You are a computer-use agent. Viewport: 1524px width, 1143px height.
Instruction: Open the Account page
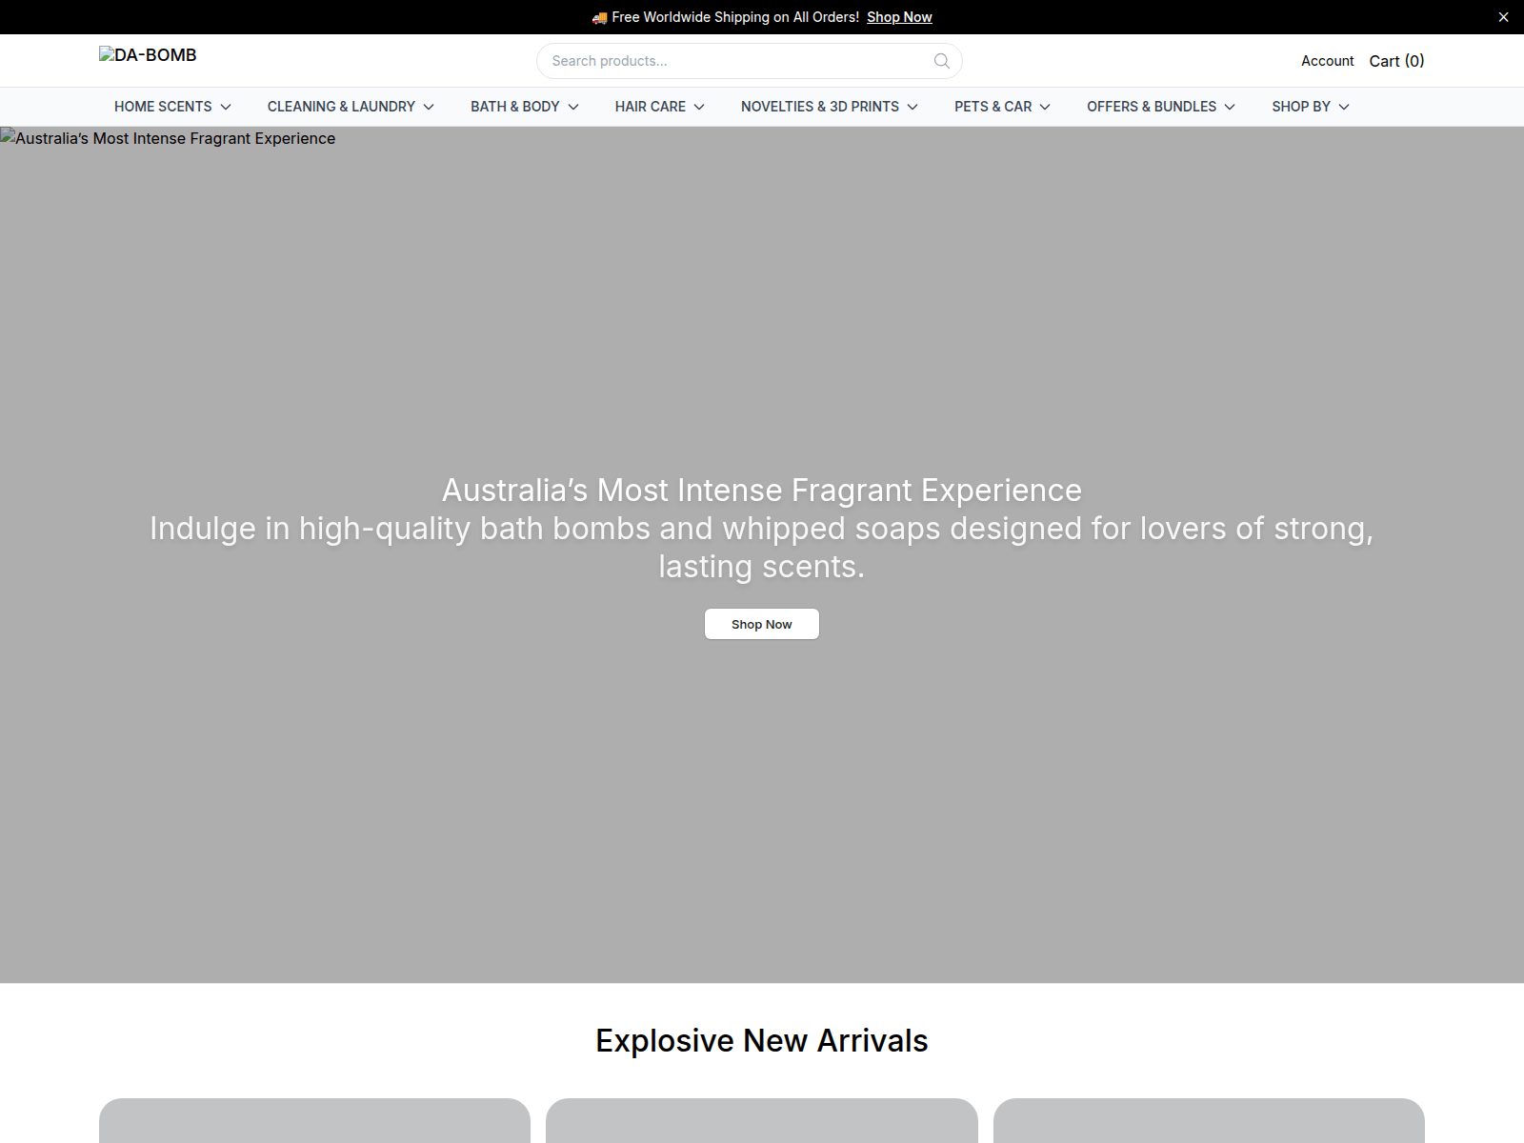tap(1327, 61)
